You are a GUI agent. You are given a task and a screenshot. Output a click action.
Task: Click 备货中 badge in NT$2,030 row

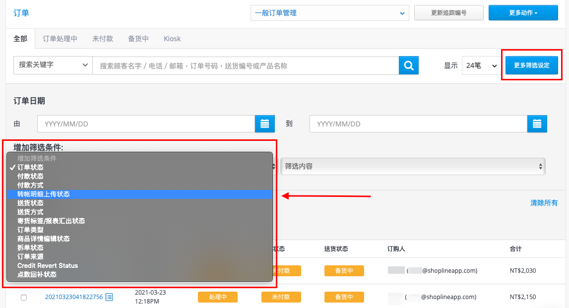click(344, 271)
